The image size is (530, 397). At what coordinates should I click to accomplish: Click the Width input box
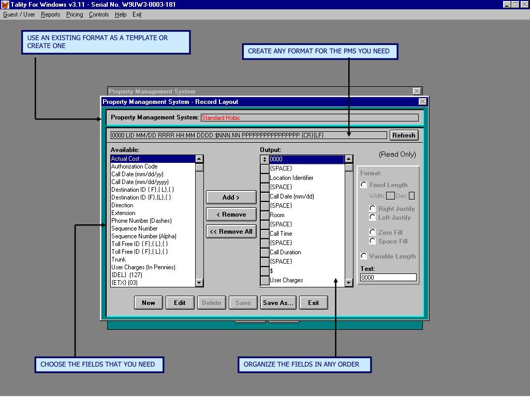tap(390, 196)
